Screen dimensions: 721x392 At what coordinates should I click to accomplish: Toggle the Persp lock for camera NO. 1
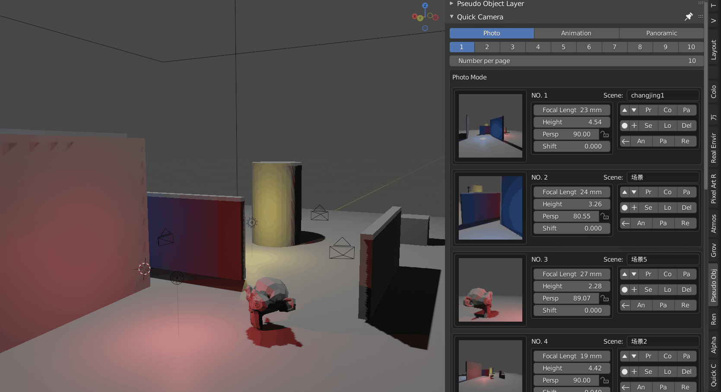click(x=605, y=134)
